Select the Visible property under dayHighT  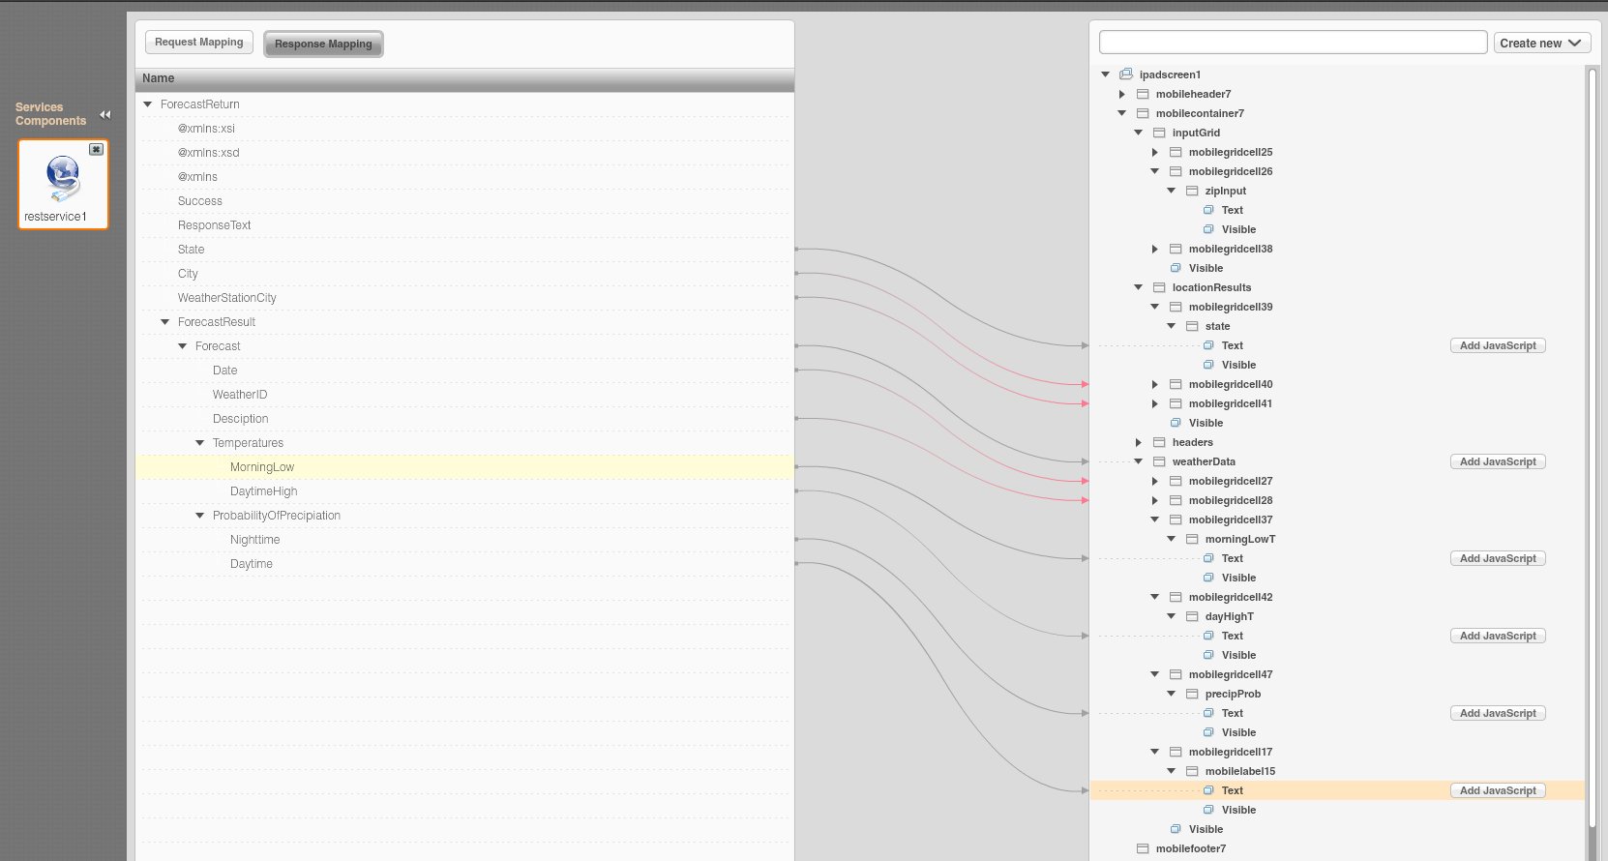pos(1238,655)
